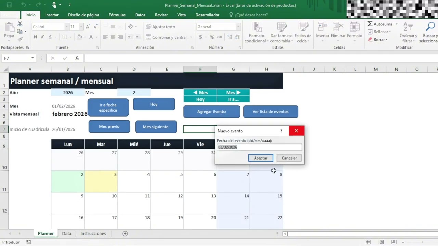Screen dimensions: 438x246
Task: Click Combinar y centrar button
Action: pyautogui.click(x=167, y=37)
